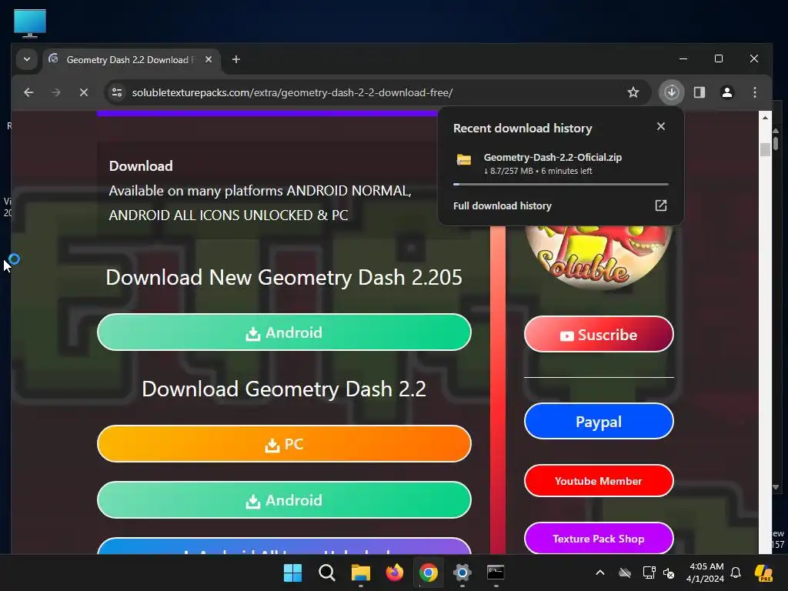Screen dimensions: 788x591
Task: Click the Chrome downloads toolbar icon
Action: (671, 92)
